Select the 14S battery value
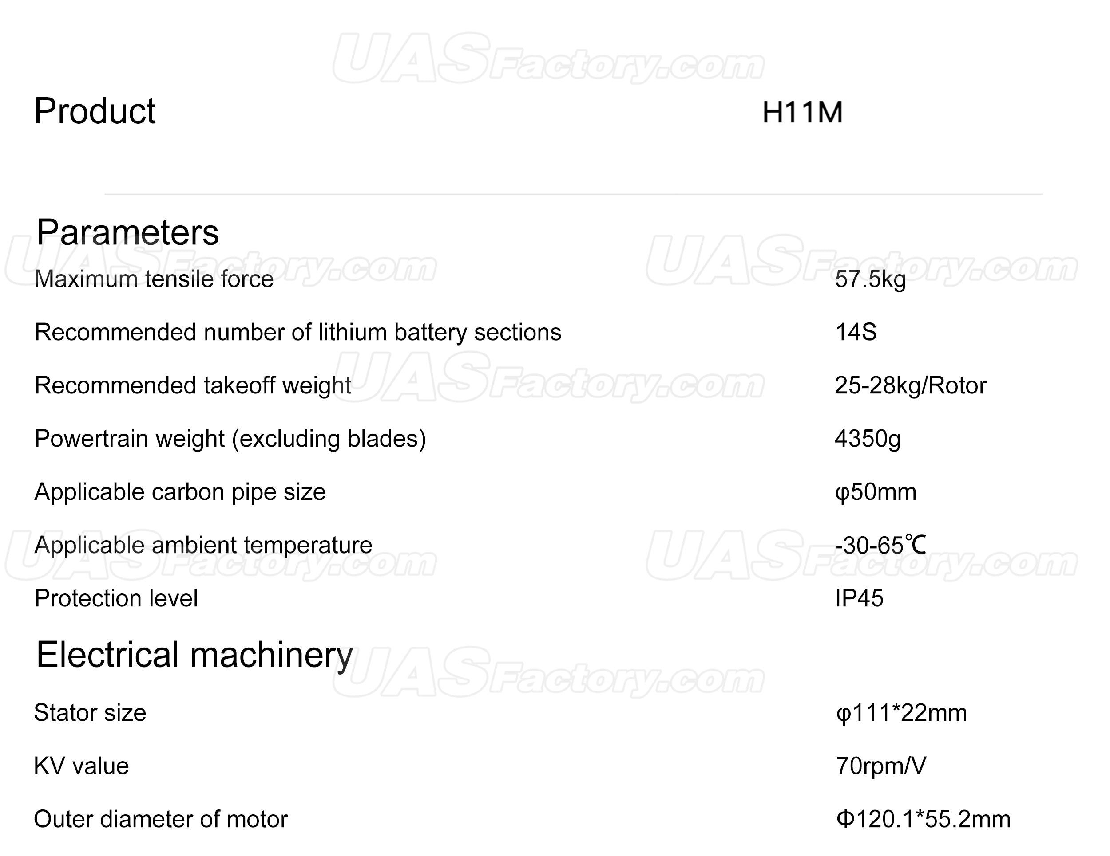 point(856,333)
